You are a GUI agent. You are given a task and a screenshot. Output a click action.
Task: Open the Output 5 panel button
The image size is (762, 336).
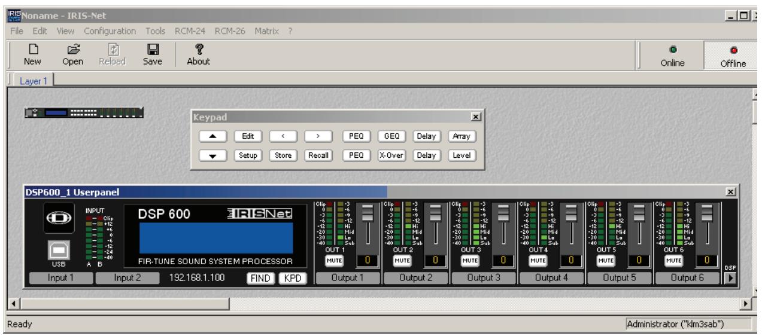point(618,278)
